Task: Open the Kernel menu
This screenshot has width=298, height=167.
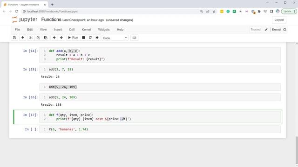Action: pyautogui.click(x=86, y=30)
